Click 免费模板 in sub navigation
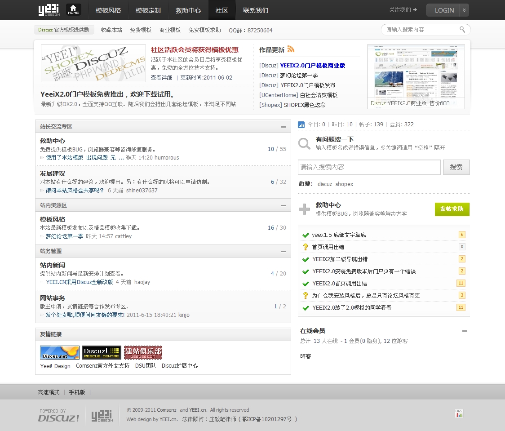This screenshot has height=431, width=505. 141,30
